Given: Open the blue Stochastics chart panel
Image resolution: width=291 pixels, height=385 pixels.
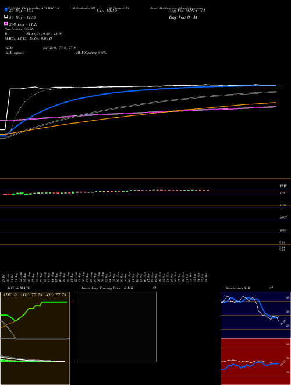Looking at the screenshot, I should 255,315.
